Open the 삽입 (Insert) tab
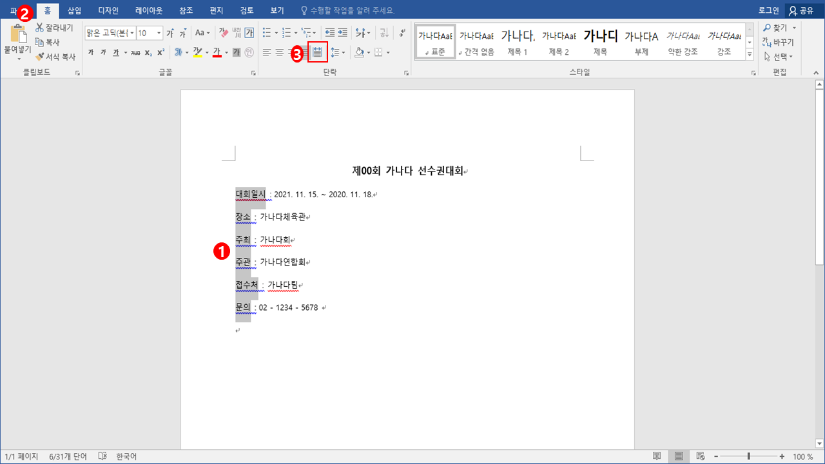The width and height of the screenshot is (825, 464). click(x=75, y=10)
